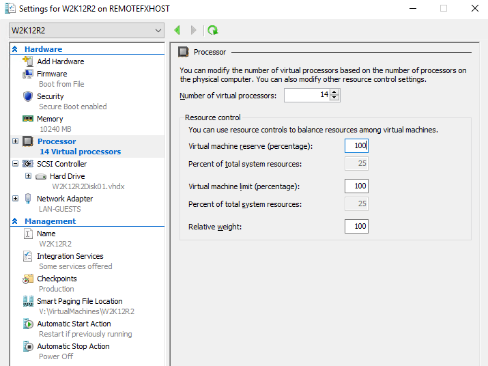Screen dimensions: 488x366
Task: Expand the Processor tree node
Action: point(16,141)
